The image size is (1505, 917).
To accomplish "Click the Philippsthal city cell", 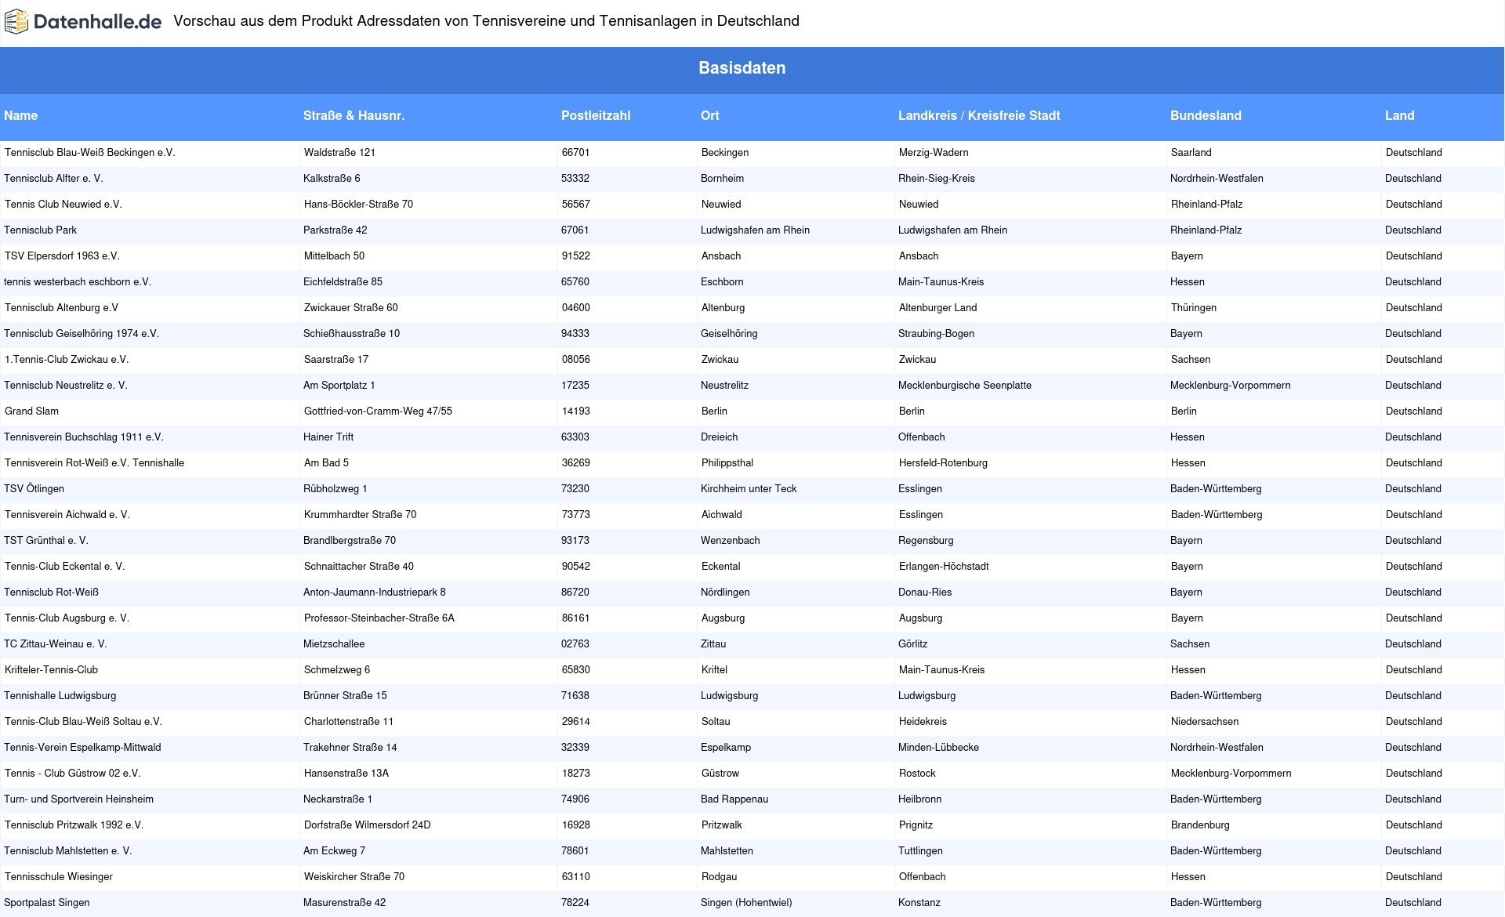I will click(727, 463).
